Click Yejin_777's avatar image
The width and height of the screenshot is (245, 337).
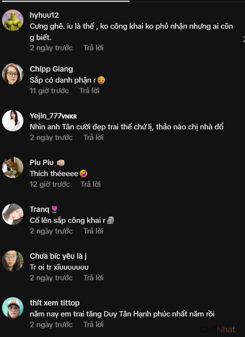click(x=13, y=121)
